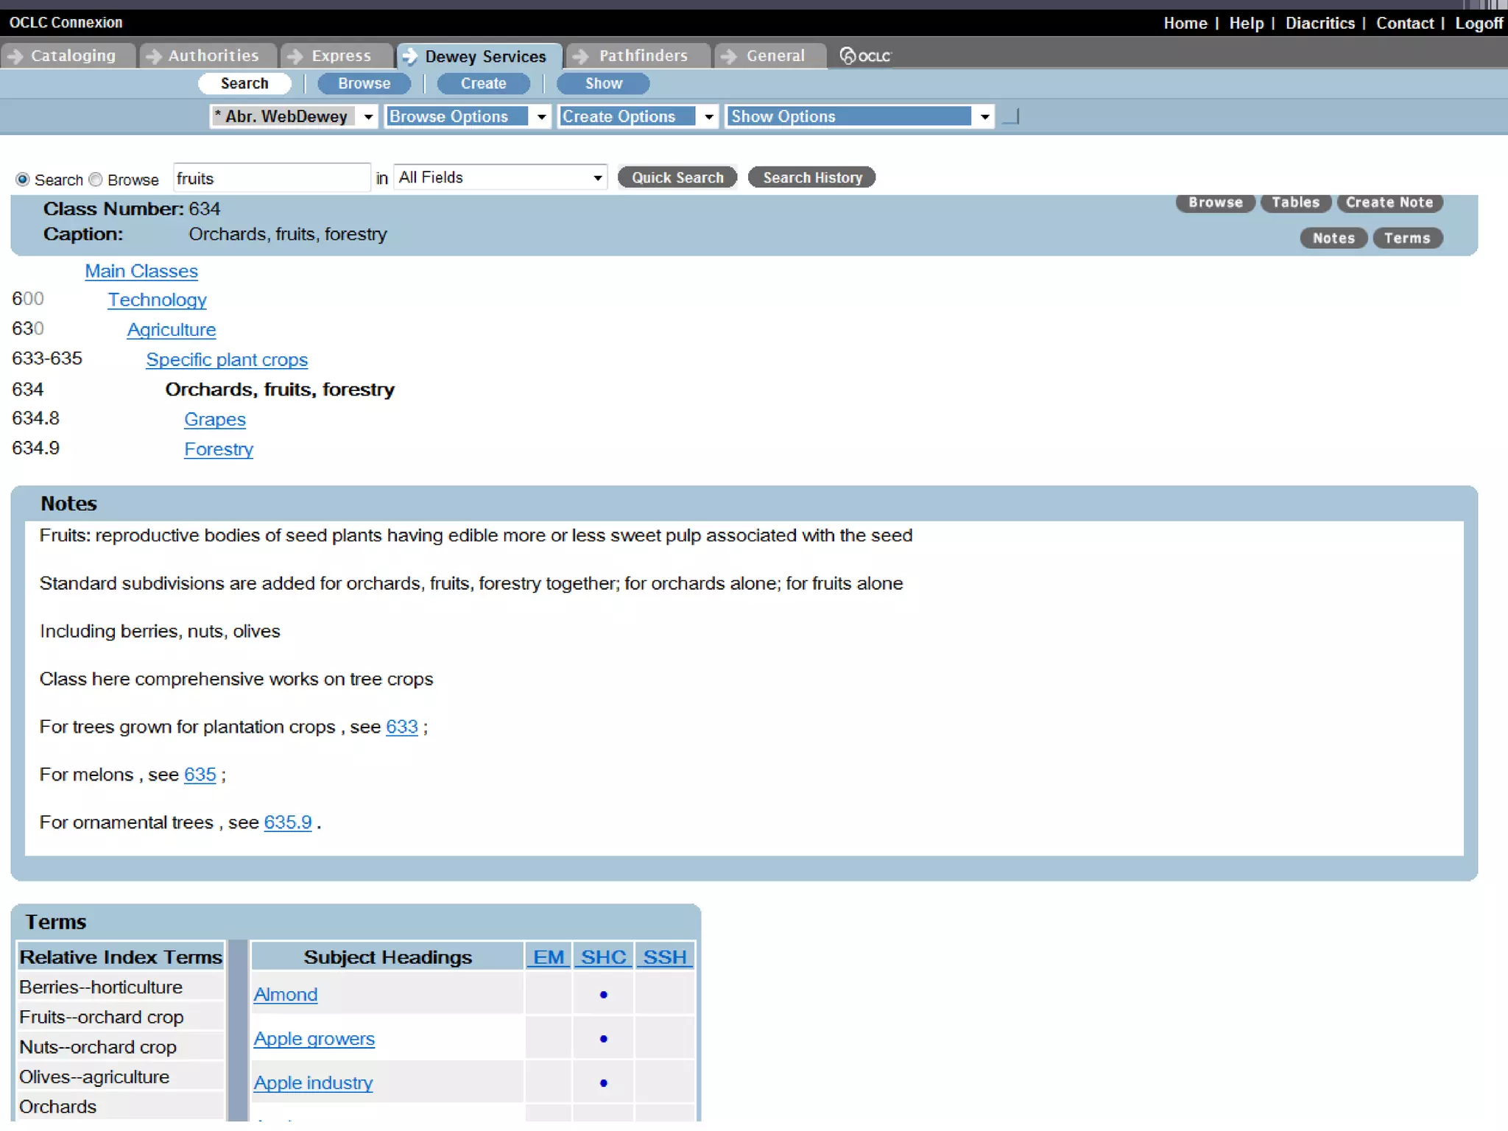This screenshot has width=1508, height=1131.
Task: Click the OCLC logo icon
Action: coord(865,56)
